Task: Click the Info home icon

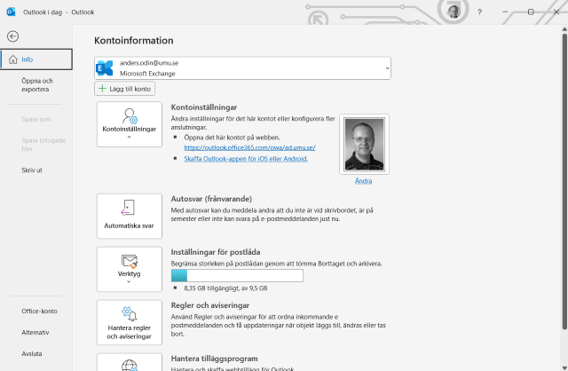Action: tap(13, 59)
